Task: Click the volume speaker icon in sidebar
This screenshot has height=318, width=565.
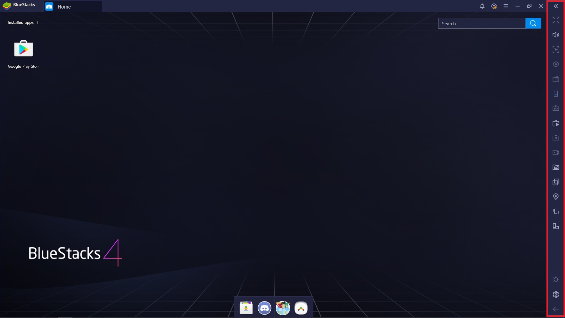Action: pos(556,35)
